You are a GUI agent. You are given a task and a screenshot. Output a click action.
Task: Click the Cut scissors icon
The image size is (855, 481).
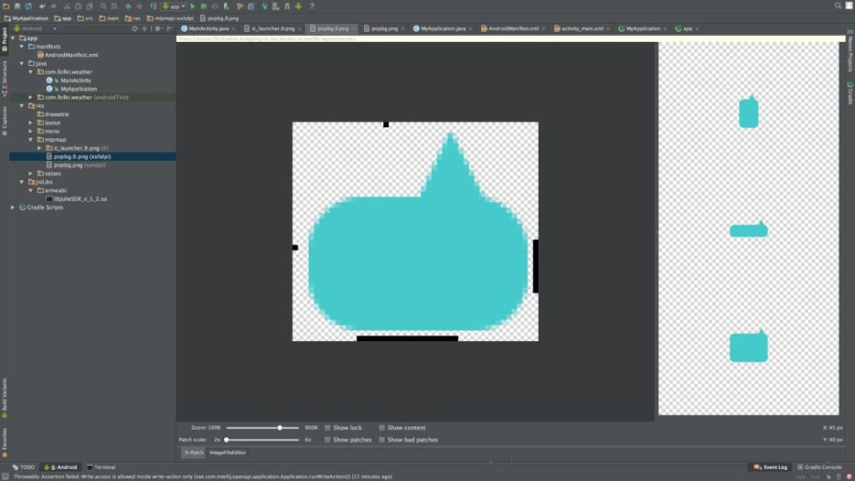(67, 6)
